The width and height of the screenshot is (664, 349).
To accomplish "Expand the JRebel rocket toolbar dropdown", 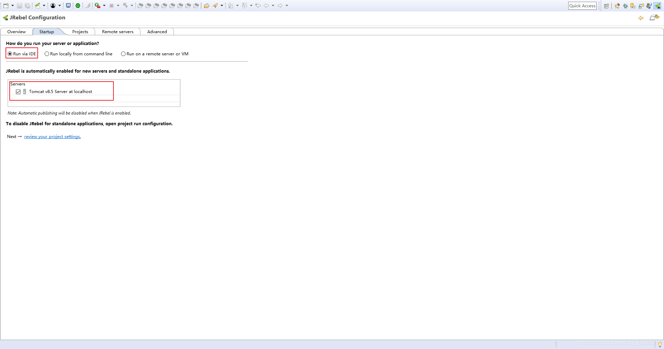I will [x=44, y=6].
